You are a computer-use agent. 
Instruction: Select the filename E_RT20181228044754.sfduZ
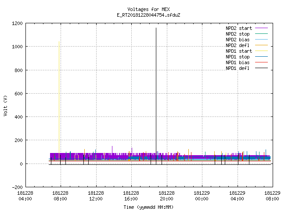(x=148, y=15)
